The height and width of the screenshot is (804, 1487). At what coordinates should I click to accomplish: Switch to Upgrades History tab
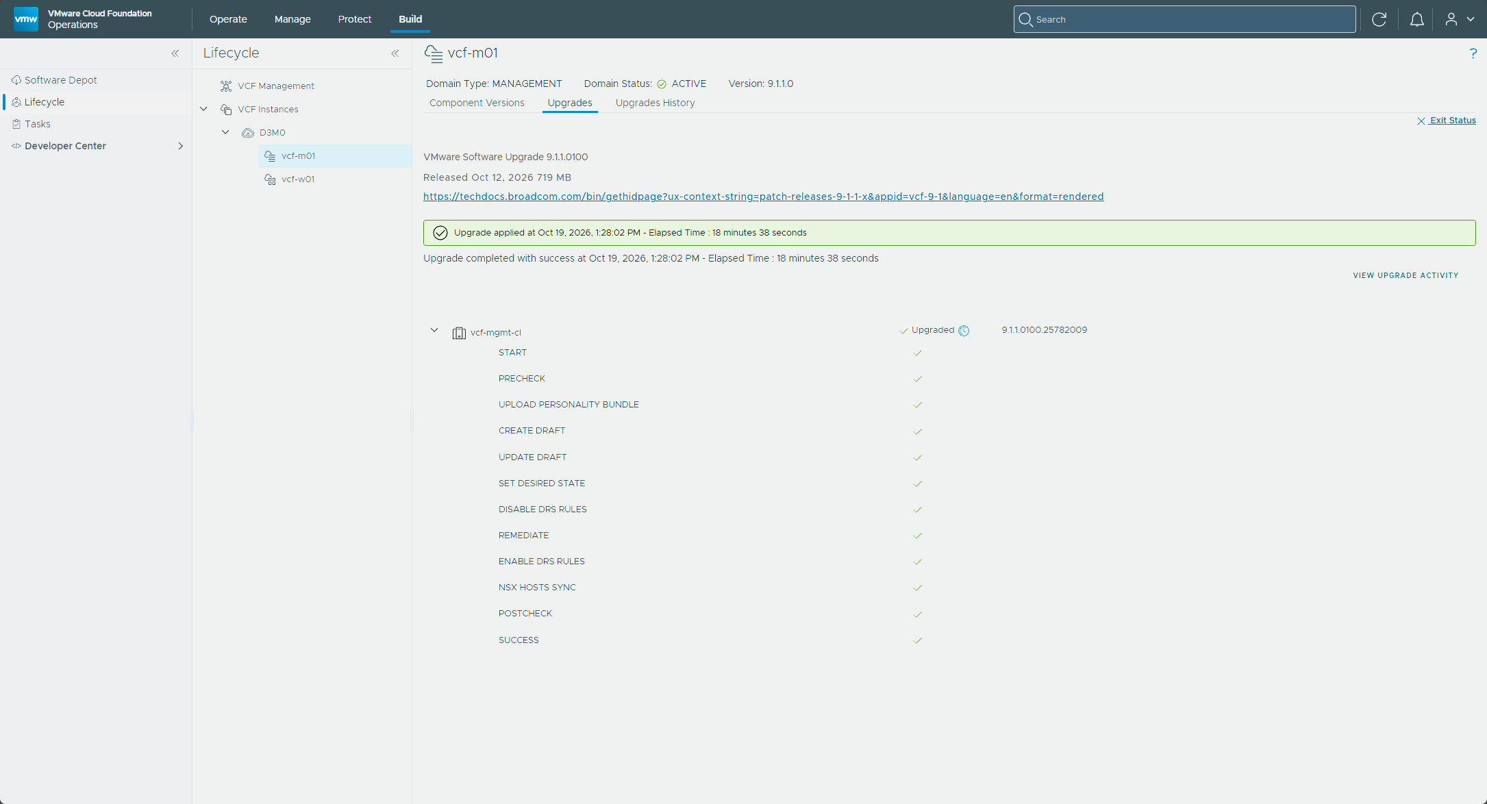(655, 103)
